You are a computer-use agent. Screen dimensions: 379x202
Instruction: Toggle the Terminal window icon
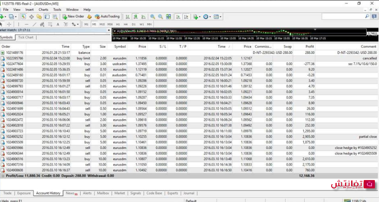click(x=47, y=17)
